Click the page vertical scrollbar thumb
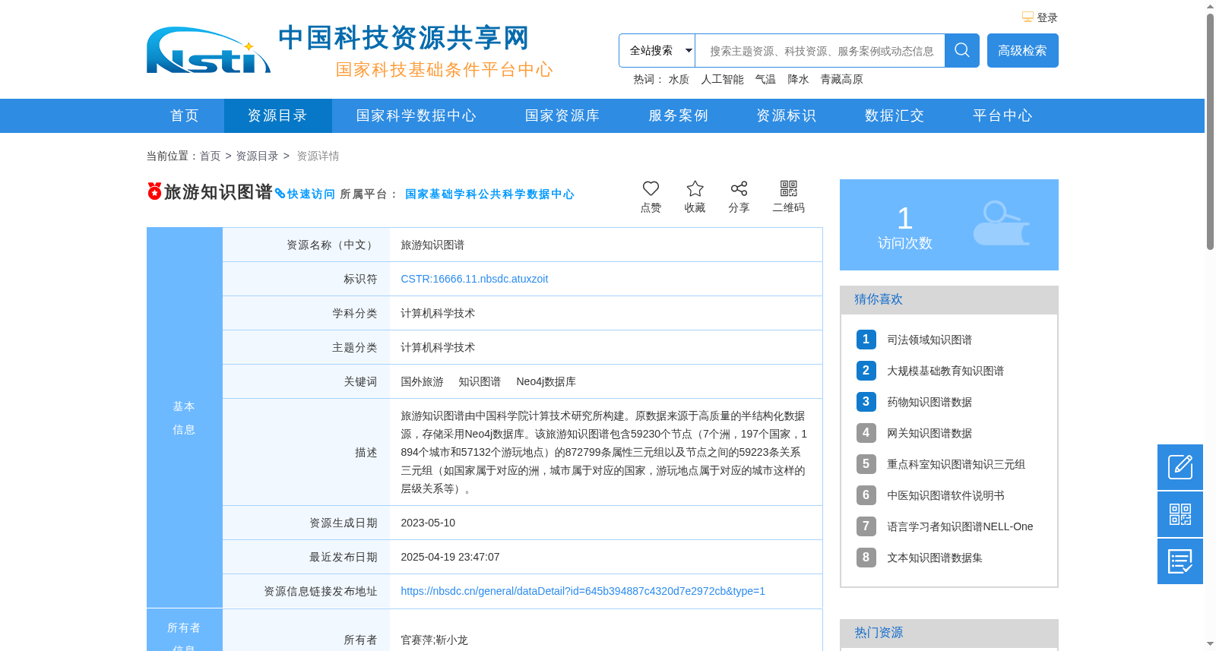 point(1210,131)
